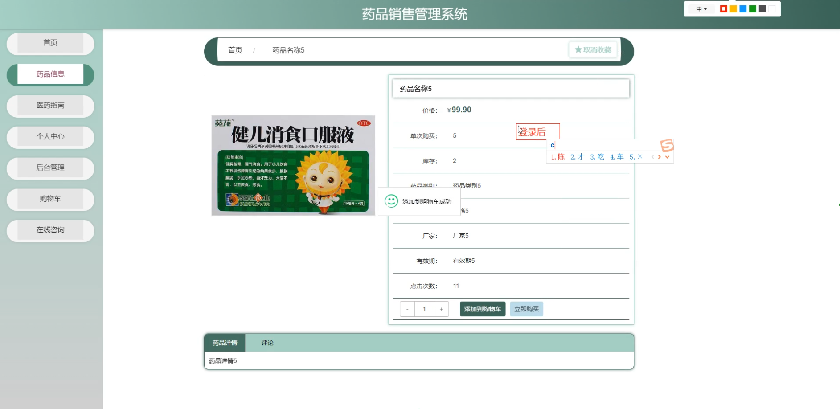This screenshot has height=409, width=840.
Task: Go to 个人中心 in the sidebar
Action: click(x=50, y=137)
